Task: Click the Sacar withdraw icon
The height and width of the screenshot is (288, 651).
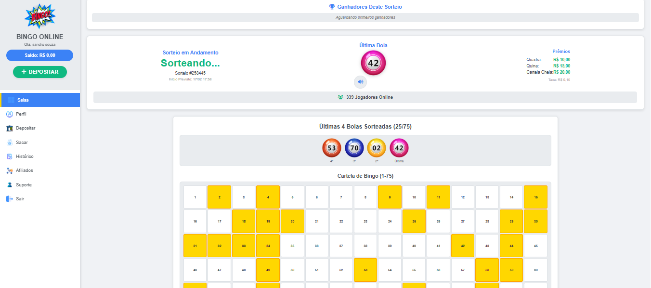Action: tap(10, 143)
